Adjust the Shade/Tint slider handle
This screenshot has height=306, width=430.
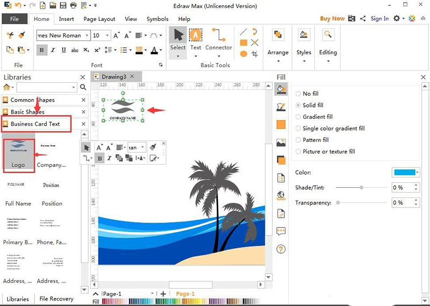(x=362, y=188)
